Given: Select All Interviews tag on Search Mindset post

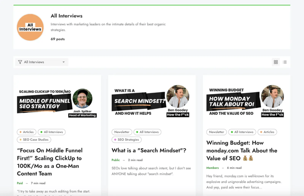Looking at the screenshot, I should [x=147, y=132].
